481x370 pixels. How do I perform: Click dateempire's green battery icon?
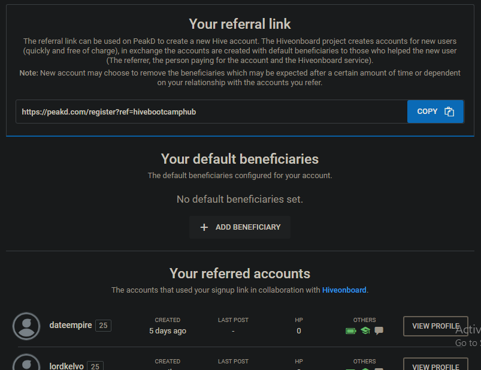click(350, 330)
